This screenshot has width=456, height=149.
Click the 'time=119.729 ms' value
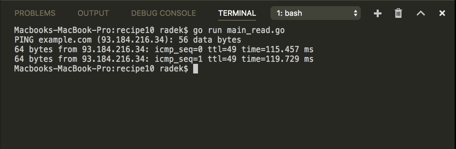click(277, 59)
